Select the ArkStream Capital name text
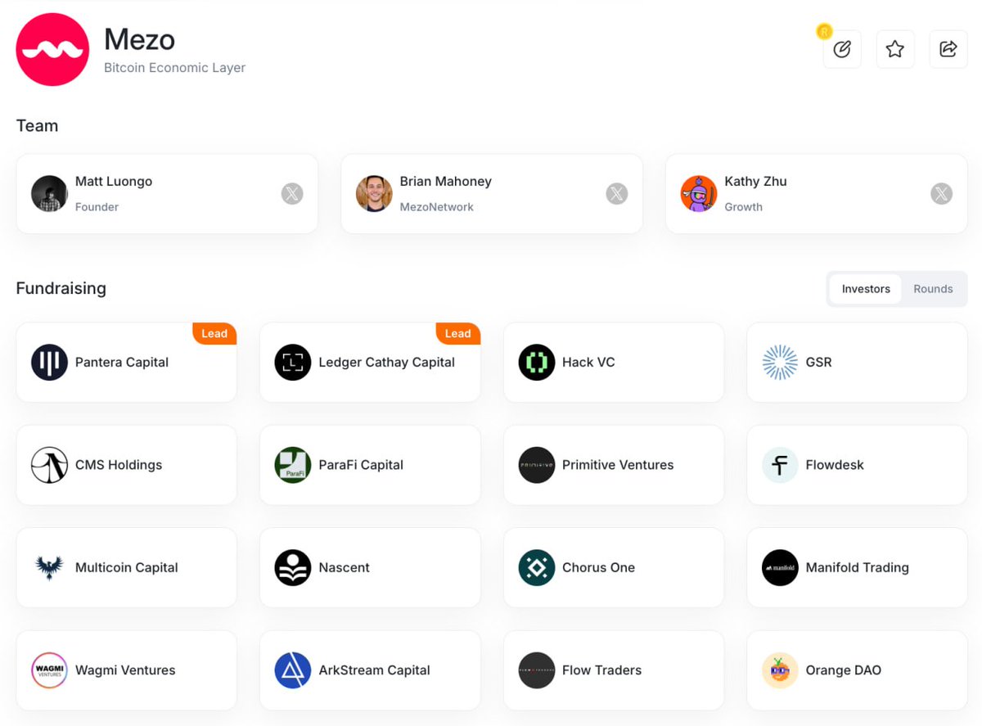Screen dimensions: 982x726 [x=374, y=670]
